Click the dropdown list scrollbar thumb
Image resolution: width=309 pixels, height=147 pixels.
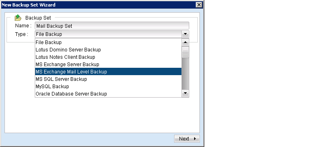tap(185, 52)
